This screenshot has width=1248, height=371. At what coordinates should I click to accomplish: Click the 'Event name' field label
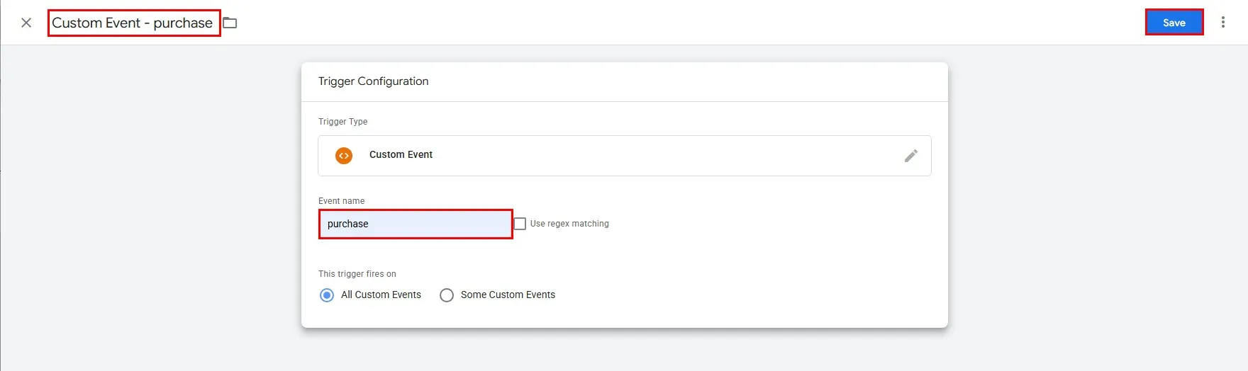[341, 201]
